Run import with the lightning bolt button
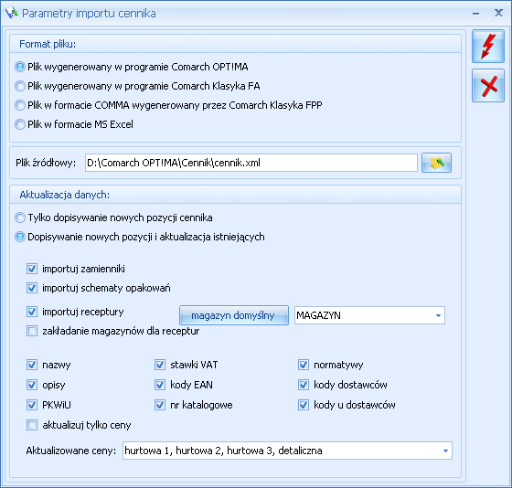The width and height of the screenshot is (512, 488). (488, 47)
